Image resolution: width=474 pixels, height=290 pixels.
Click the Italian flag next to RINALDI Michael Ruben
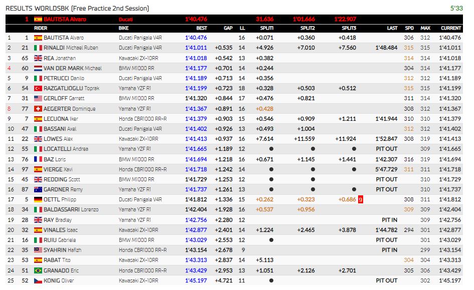coord(38,48)
